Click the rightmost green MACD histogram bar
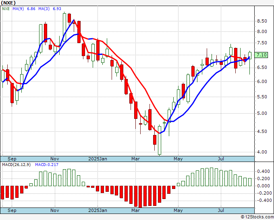This screenshot has height=220, width=274. point(250,182)
